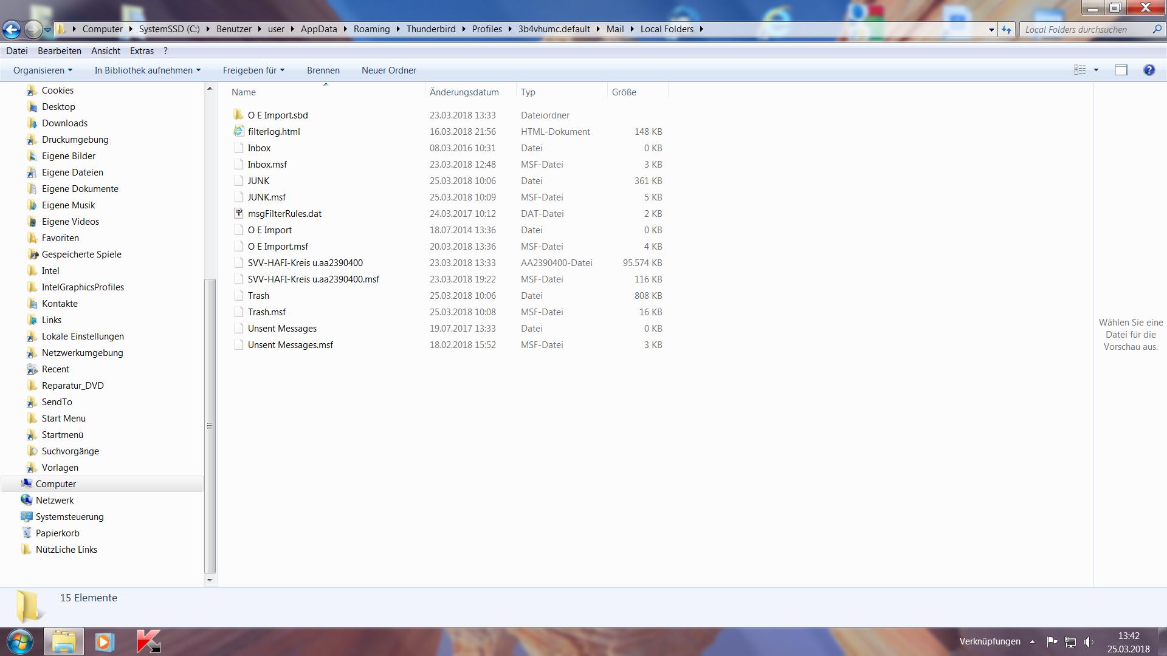The image size is (1167, 656).
Task: Click the volume speaker tray icon
Action: [x=1088, y=641]
